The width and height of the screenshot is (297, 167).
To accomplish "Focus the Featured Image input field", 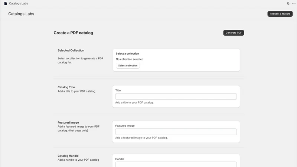I will [x=176, y=132].
